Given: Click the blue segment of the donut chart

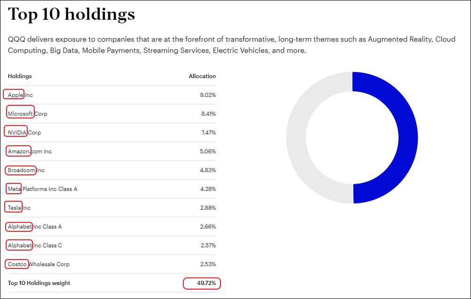Looking at the screenshot, I should click(x=408, y=138).
